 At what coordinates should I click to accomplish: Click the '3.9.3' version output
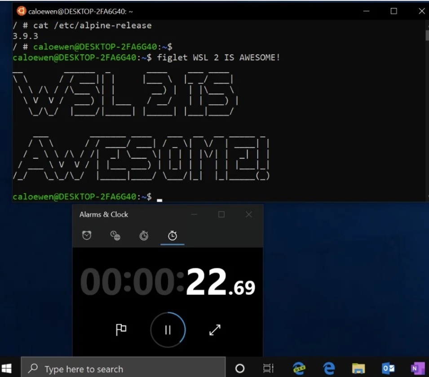point(26,36)
